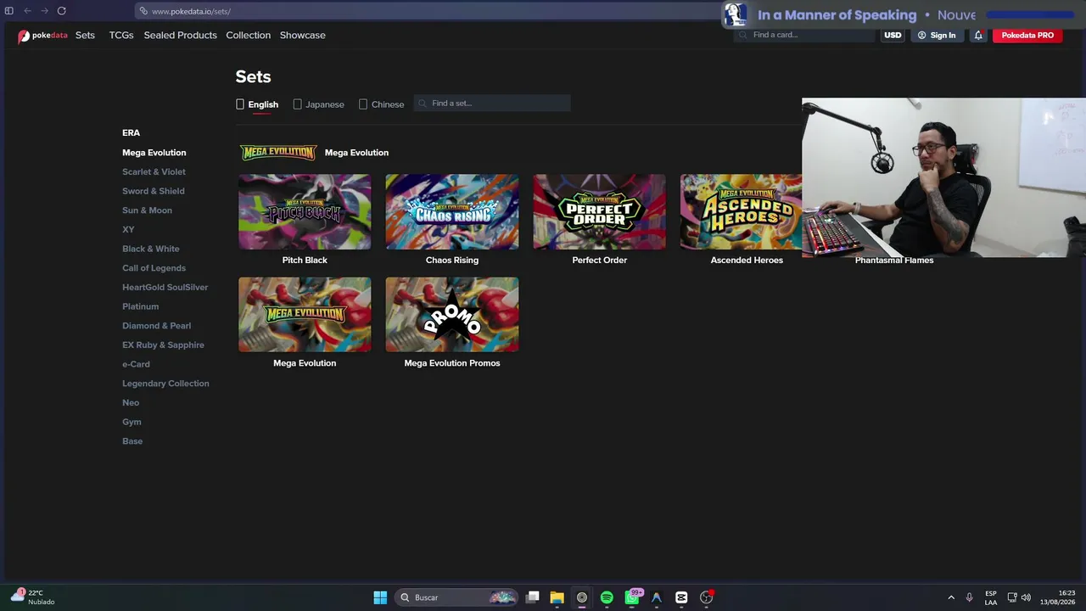
Task: Go to Sealed Products
Action: pyautogui.click(x=180, y=36)
